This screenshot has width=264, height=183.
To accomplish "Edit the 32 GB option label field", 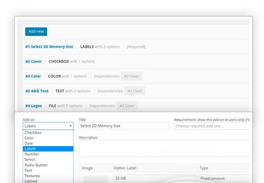I will click(x=155, y=178).
